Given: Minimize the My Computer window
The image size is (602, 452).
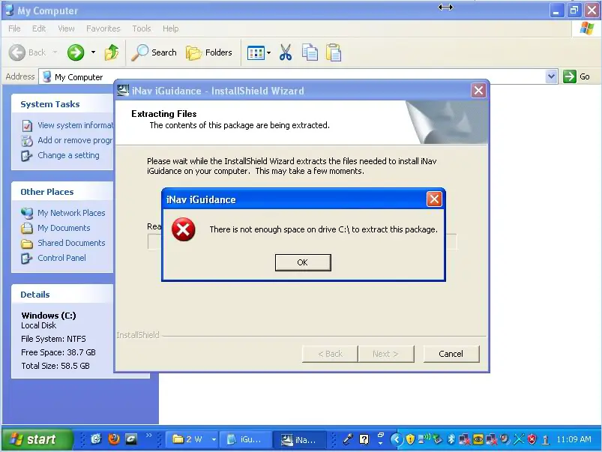Looking at the screenshot, I should [556, 10].
